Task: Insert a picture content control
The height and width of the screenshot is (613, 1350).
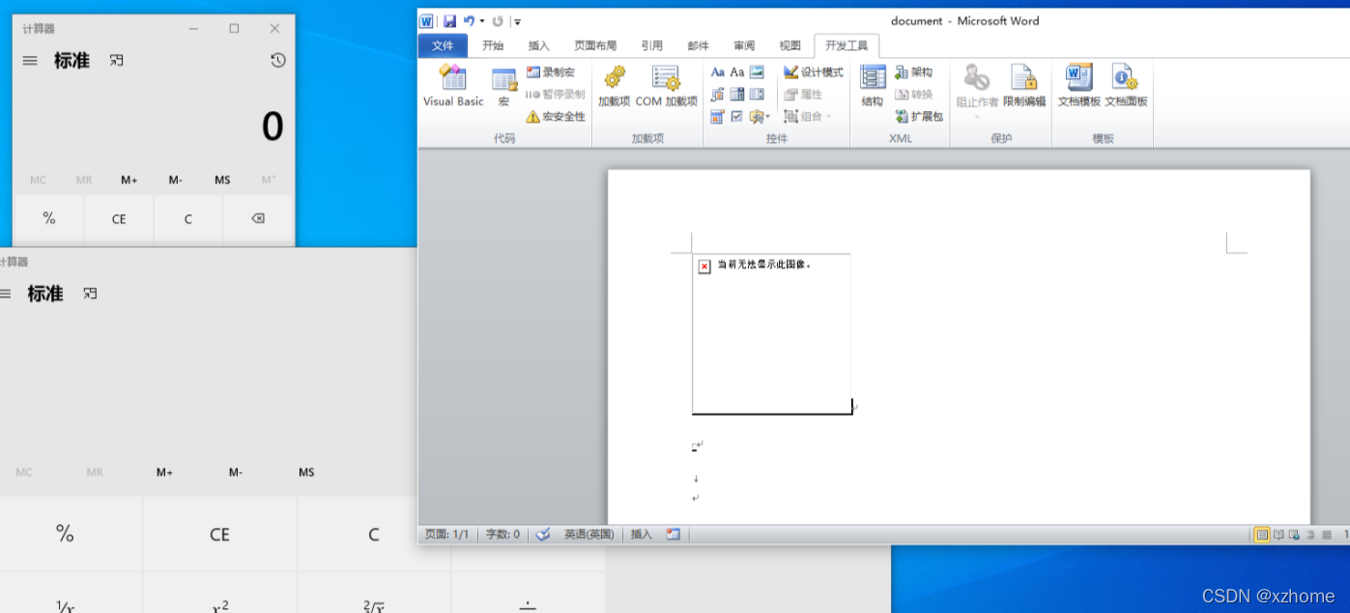Action: point(757,72)
